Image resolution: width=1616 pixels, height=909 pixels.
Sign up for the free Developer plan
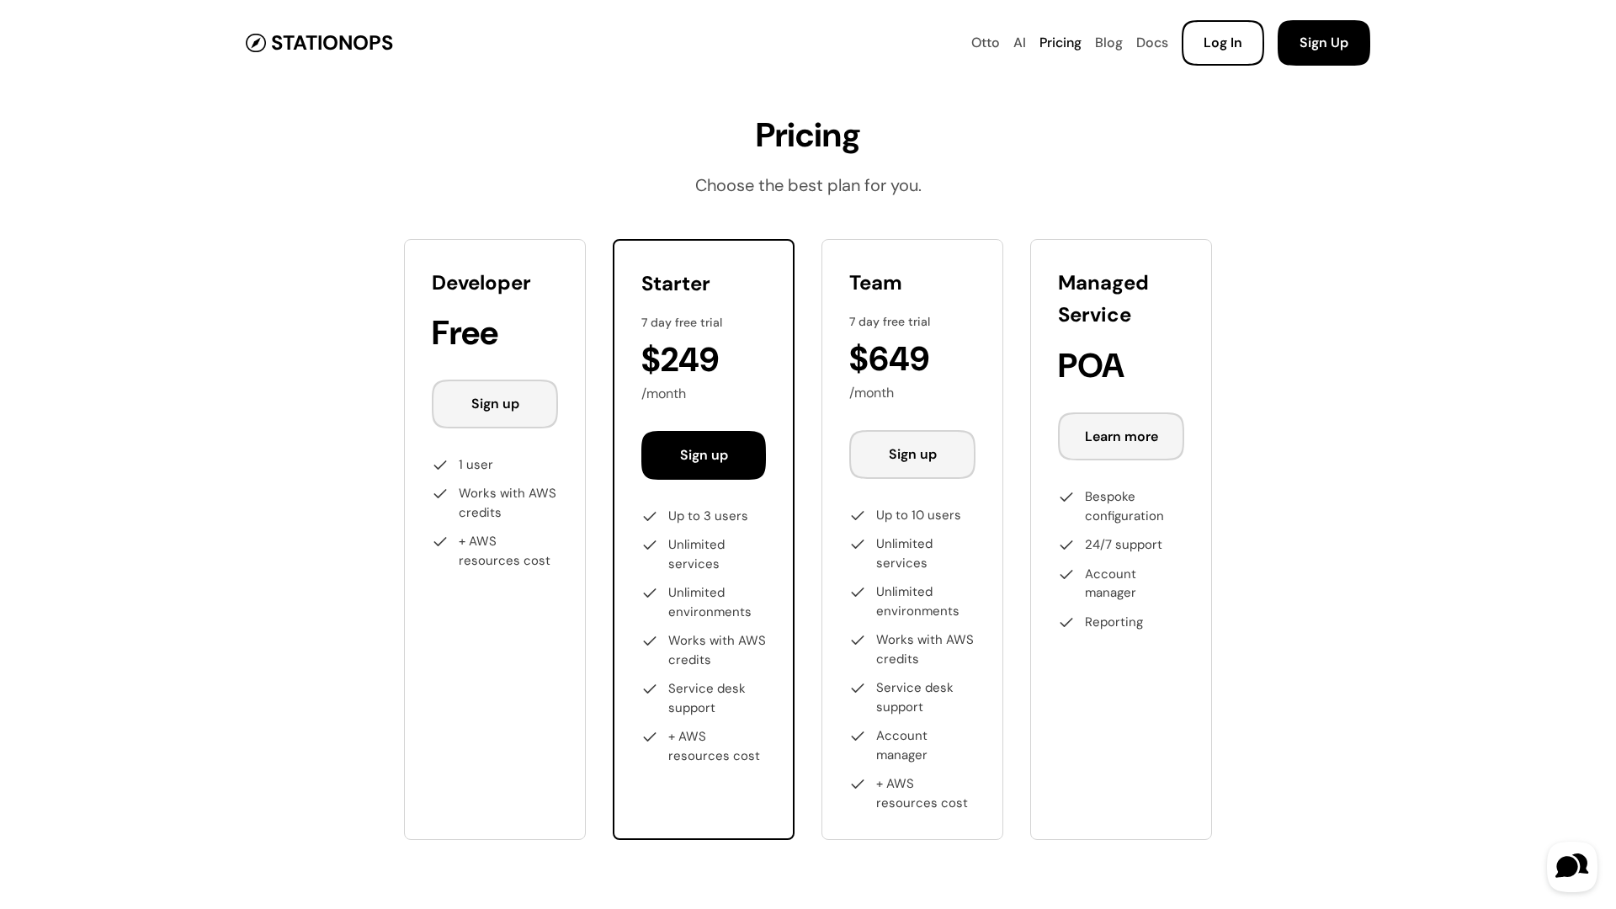coord(495,404)
